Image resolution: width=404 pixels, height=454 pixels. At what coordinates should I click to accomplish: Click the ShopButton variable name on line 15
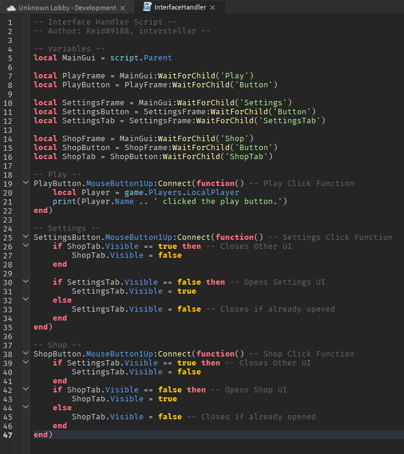tap(86, 148)
